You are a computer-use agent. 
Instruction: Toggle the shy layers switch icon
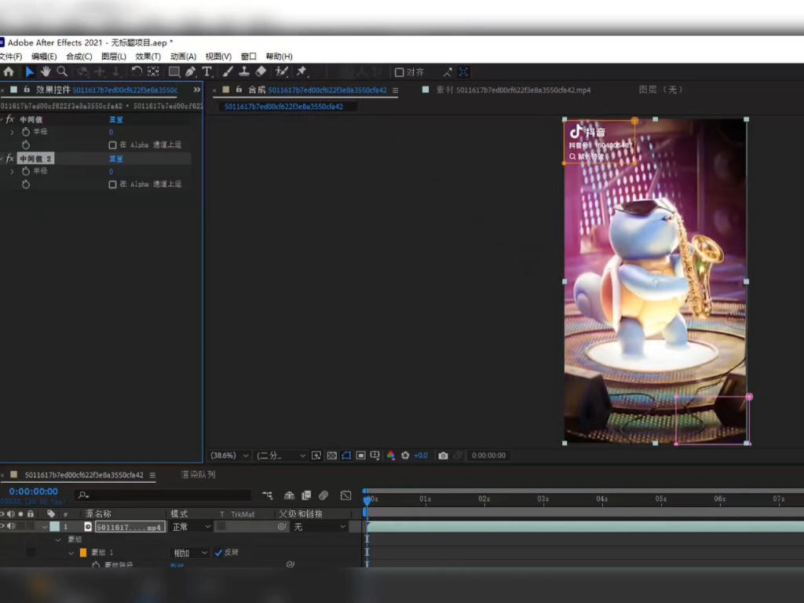289,495
